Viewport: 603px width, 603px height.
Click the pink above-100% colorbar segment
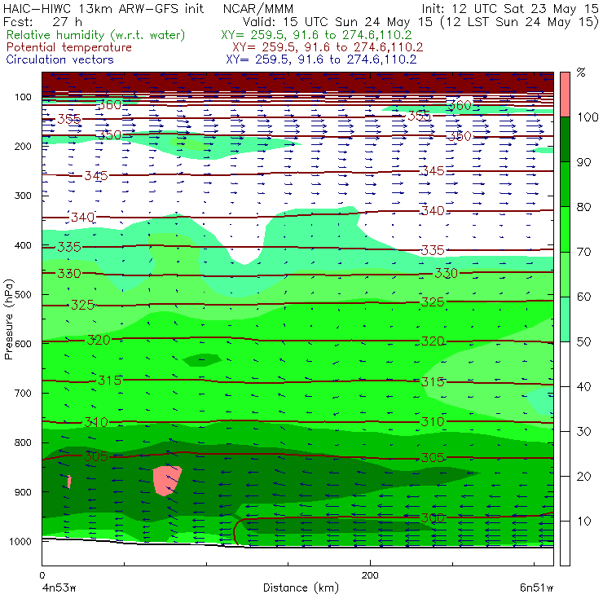[565, 95]
